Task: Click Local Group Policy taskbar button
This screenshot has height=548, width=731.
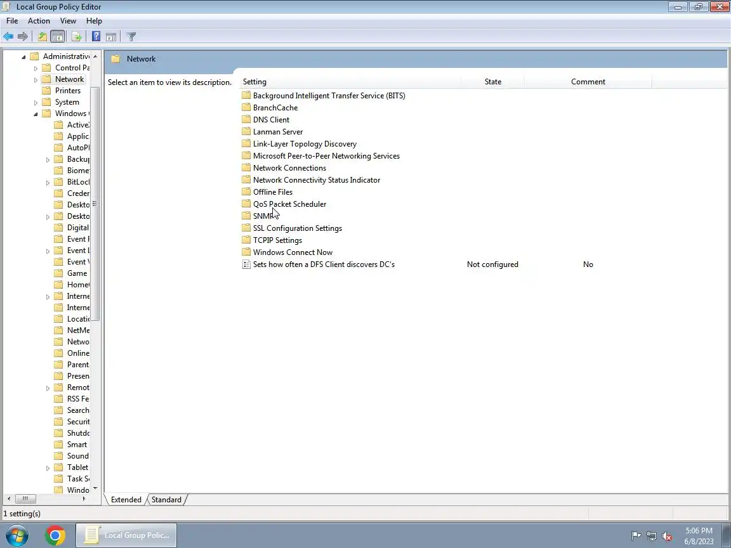Action: click(x=126, y=535)
